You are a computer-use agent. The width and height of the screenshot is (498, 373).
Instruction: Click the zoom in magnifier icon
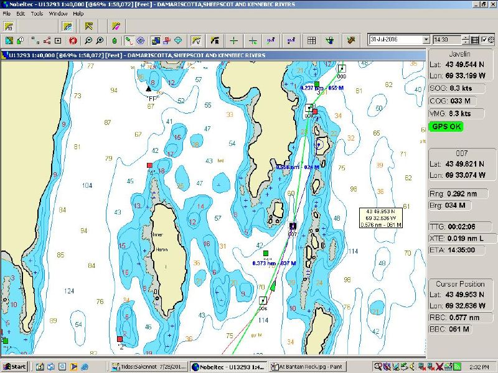99,40
